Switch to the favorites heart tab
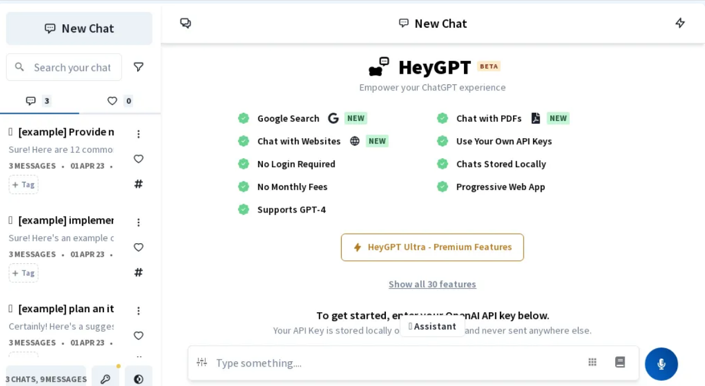Viewport: 705px width, 386px height. tap(119, 101)
